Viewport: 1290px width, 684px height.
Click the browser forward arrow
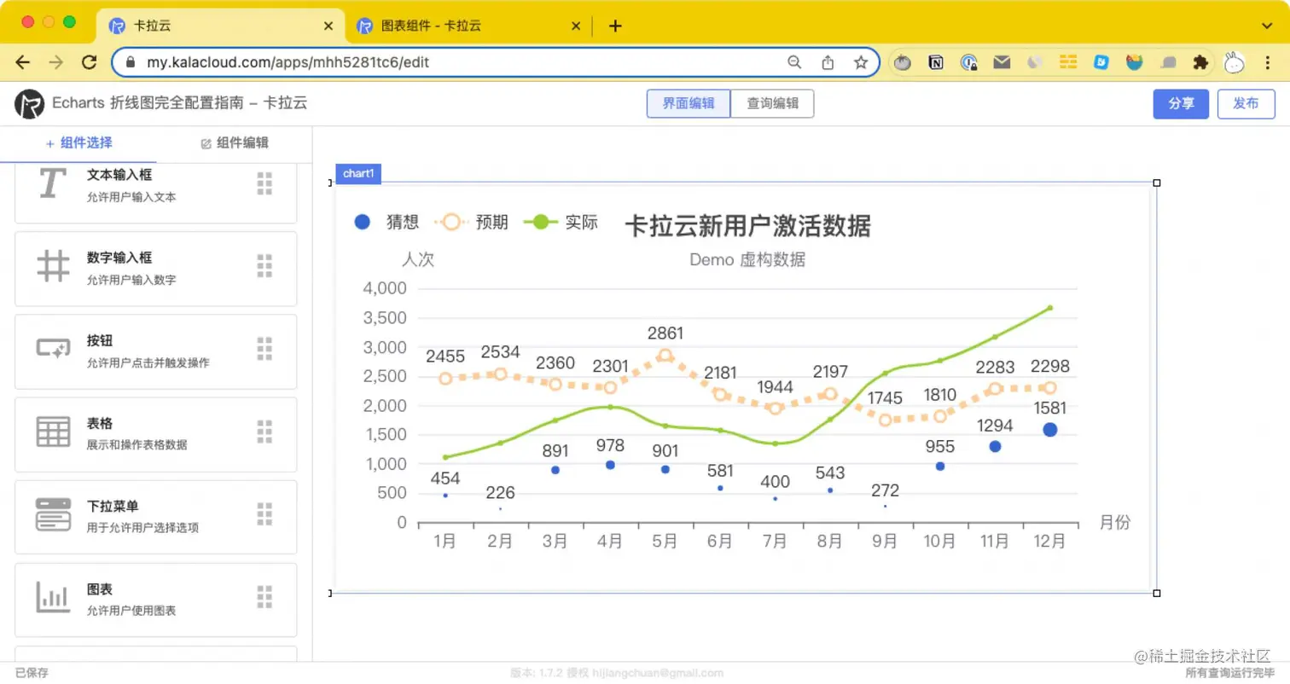55,62
